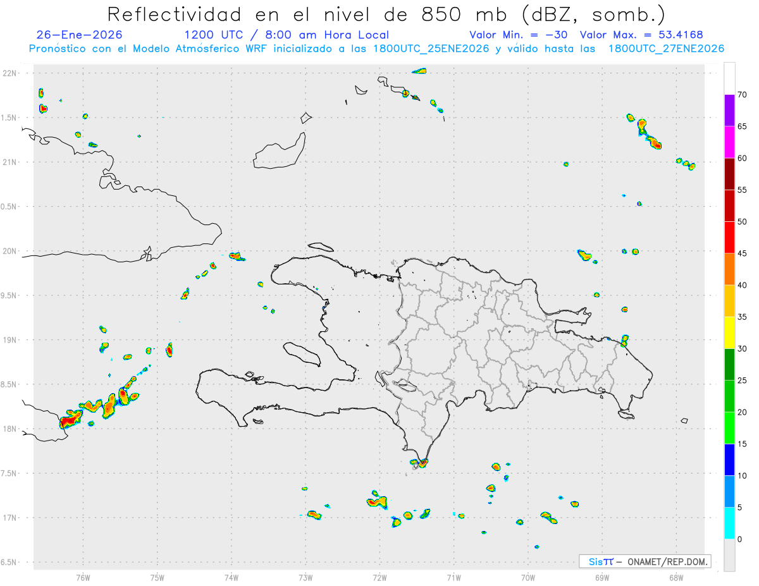Click the colorbar tick label '55'
This screenshot has width=759, height=586.
[x=742, y=190]
